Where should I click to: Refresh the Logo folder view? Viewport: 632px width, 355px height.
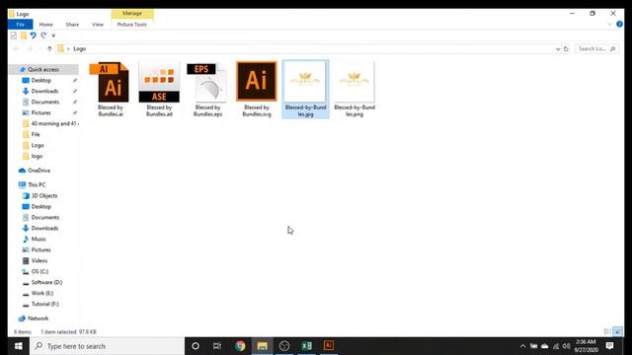pyautogui.click(x=566, y=48)
